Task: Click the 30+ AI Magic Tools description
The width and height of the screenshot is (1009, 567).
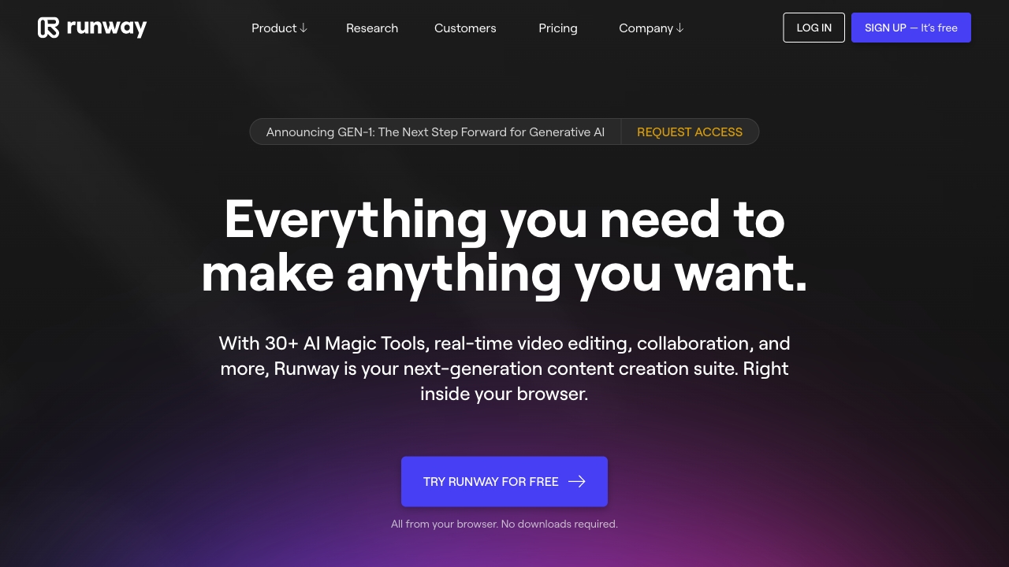Action: point(504,368)
